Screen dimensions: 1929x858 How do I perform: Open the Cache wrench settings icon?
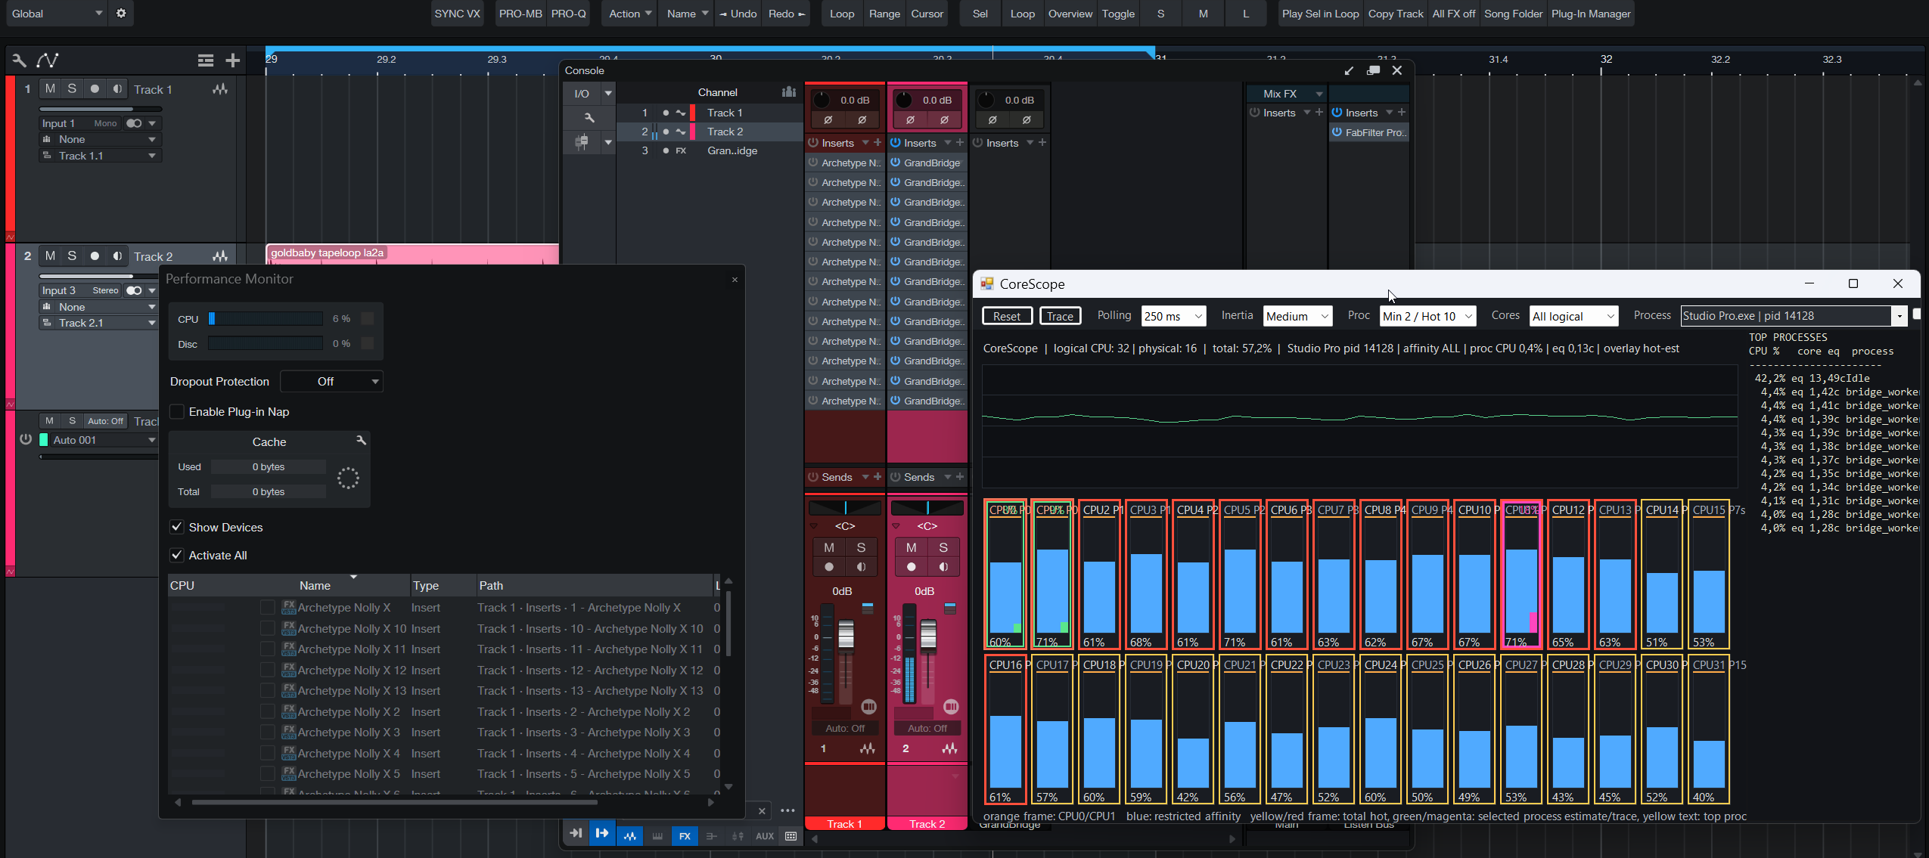point(361,440)
